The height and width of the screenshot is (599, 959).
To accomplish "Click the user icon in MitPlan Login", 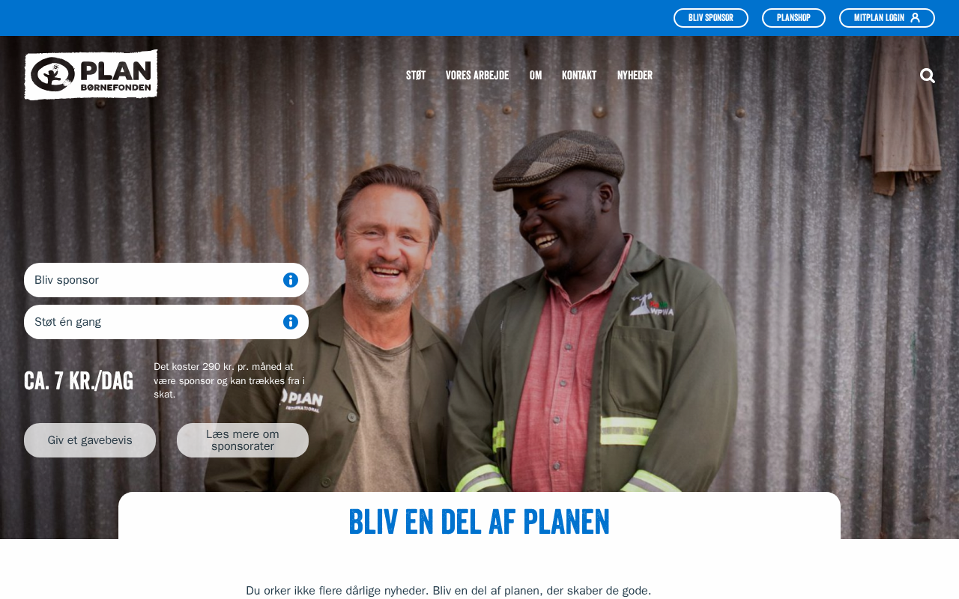I will click(x=915, y=18).
